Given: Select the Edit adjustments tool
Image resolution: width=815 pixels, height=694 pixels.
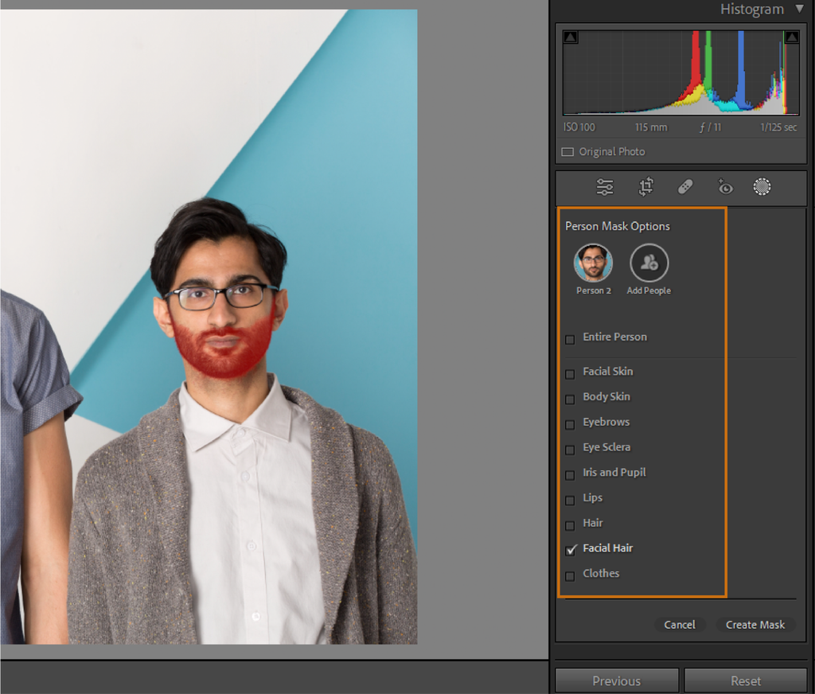Looking at the screenshot, I should click(x=605, y=187).
